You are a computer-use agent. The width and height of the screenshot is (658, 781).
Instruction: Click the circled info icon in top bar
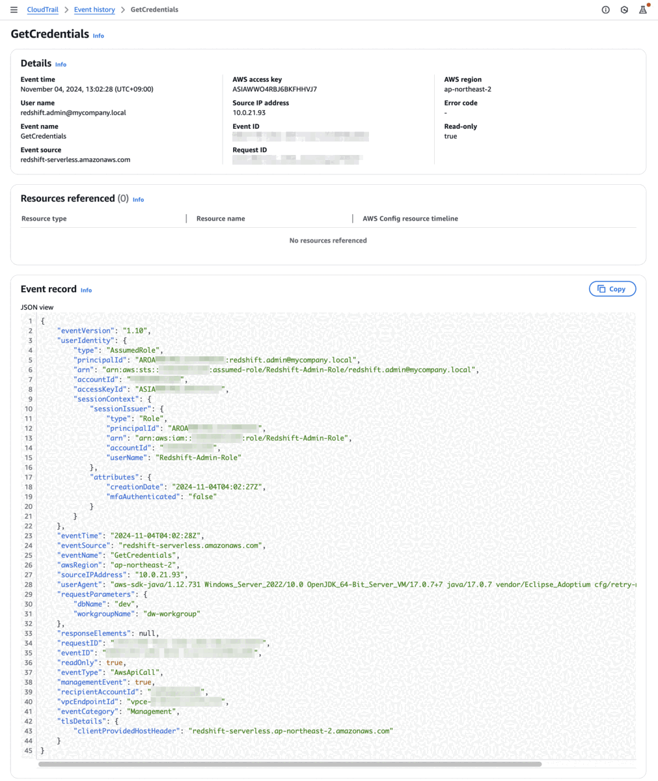[605, 10]
